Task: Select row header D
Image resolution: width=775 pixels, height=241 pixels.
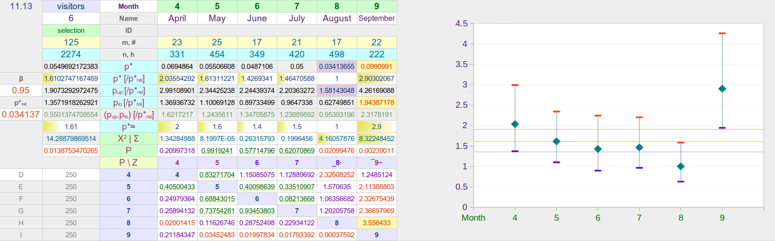Action: pos(21,174)
